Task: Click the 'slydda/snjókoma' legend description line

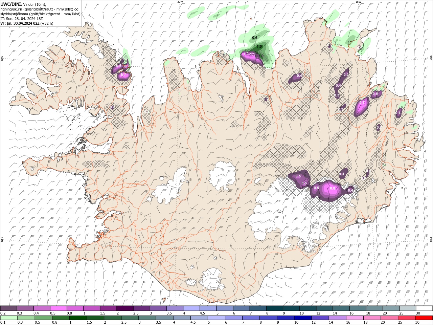Action: (x=40, y=14)
